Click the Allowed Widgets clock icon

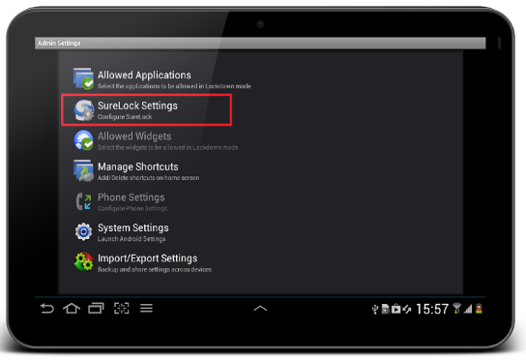click(x=83, y=140)
